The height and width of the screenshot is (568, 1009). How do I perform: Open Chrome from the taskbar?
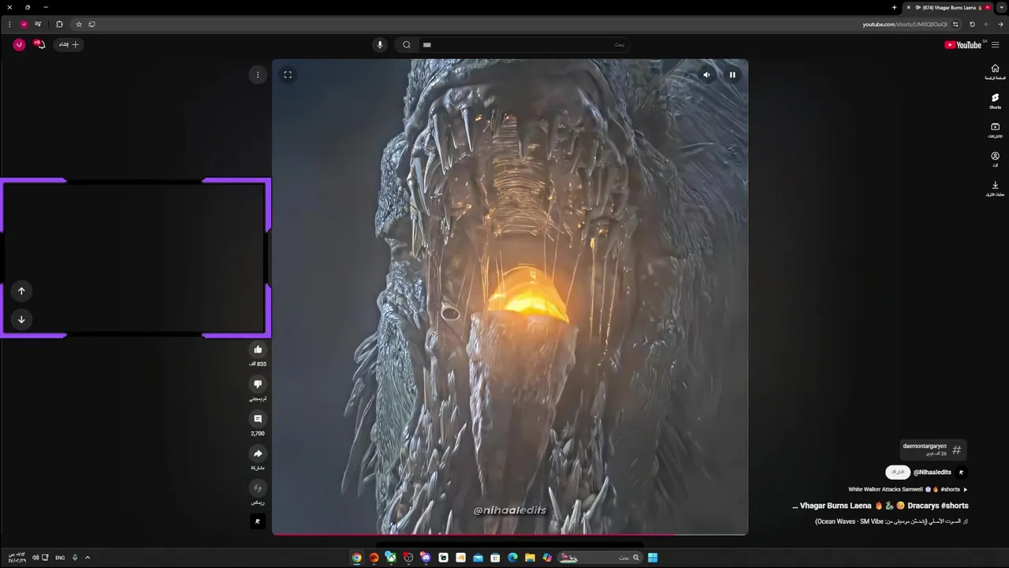pyautogui.click(x=356, y=558)
